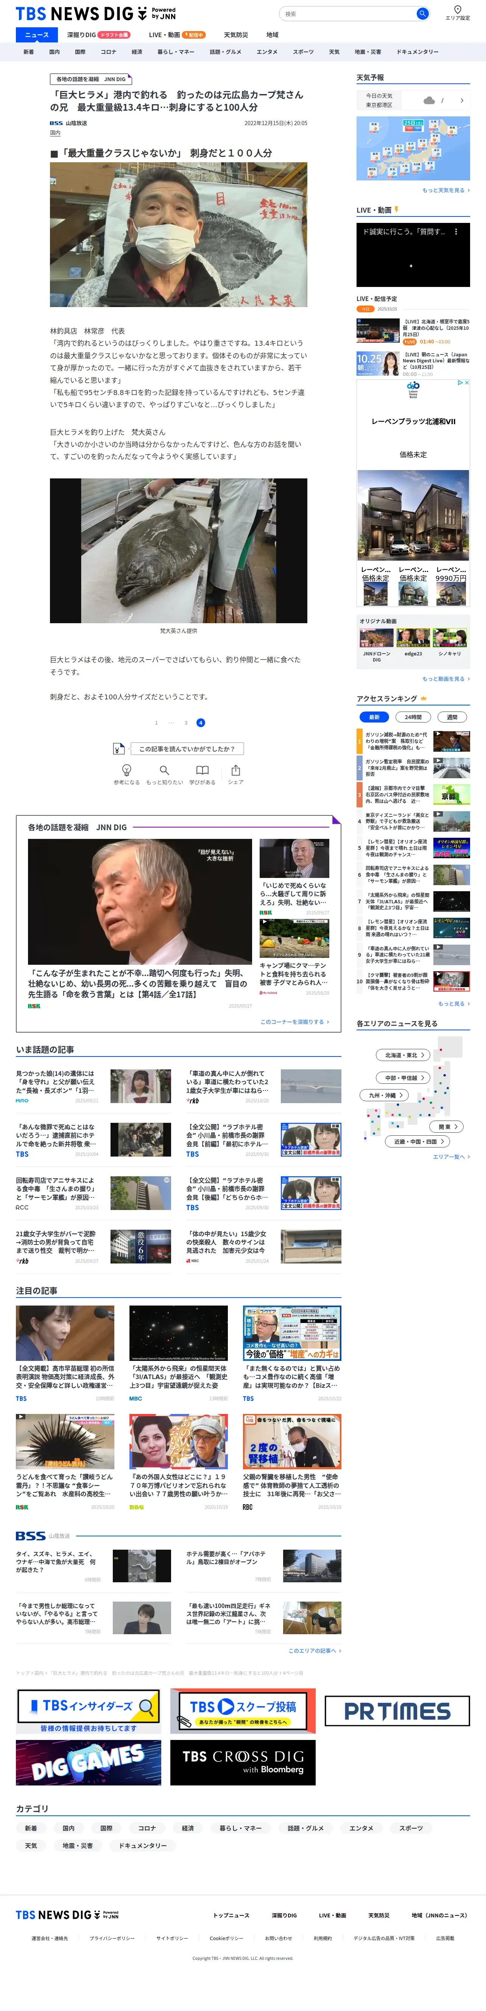The image size is (486, 2011).
Task: Open the 天気防災 main tab
Action: 235,34
